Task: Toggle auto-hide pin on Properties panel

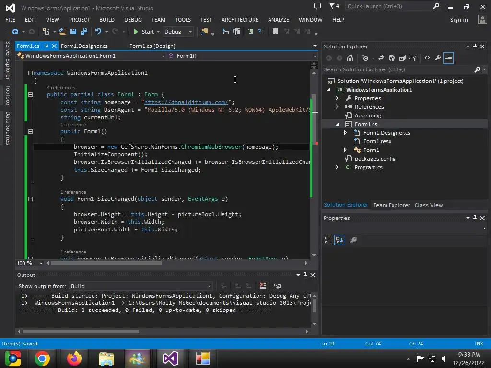Action: [x=475, y=218]
